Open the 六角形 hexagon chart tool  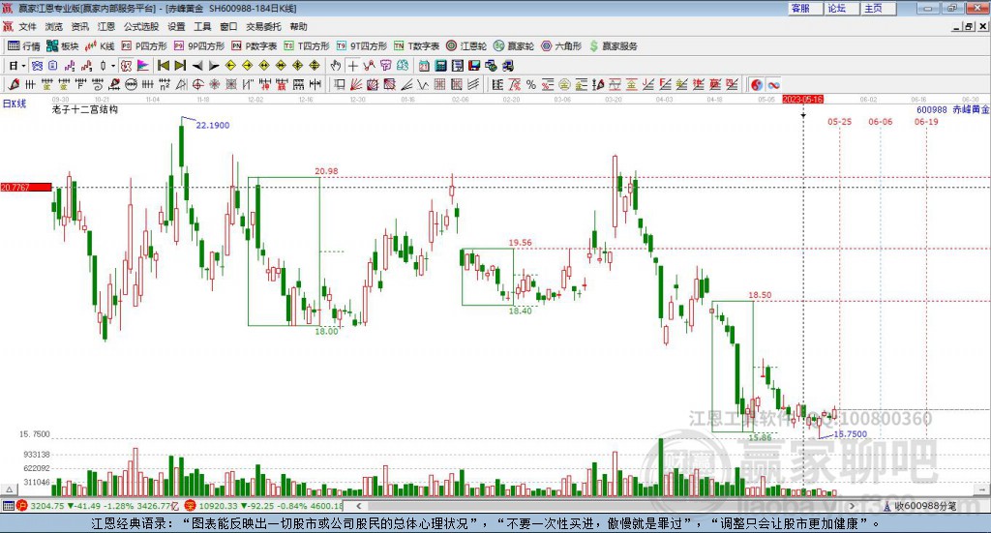point(562,46)
